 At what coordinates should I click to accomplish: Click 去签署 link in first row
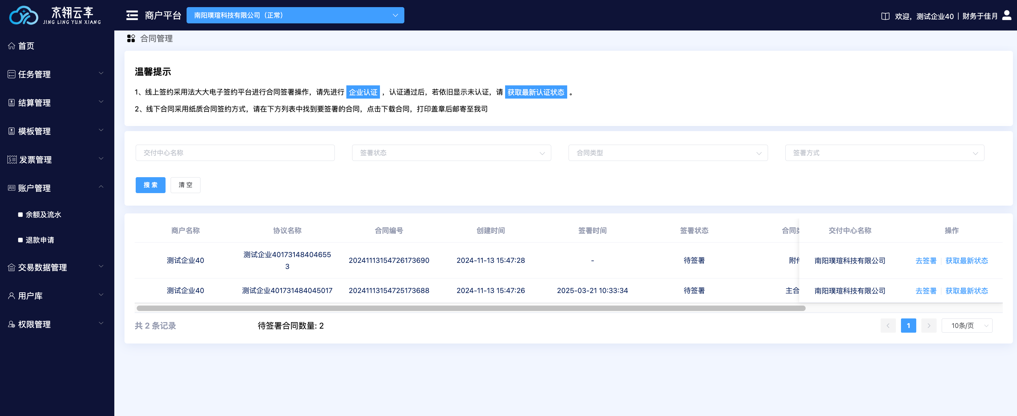[925, 261]
